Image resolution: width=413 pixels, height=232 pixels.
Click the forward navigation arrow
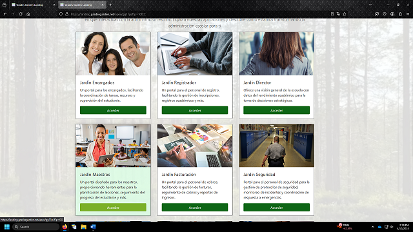(13, 14)
